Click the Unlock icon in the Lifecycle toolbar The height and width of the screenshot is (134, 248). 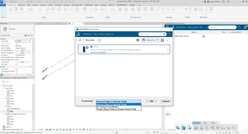(201, 128)
